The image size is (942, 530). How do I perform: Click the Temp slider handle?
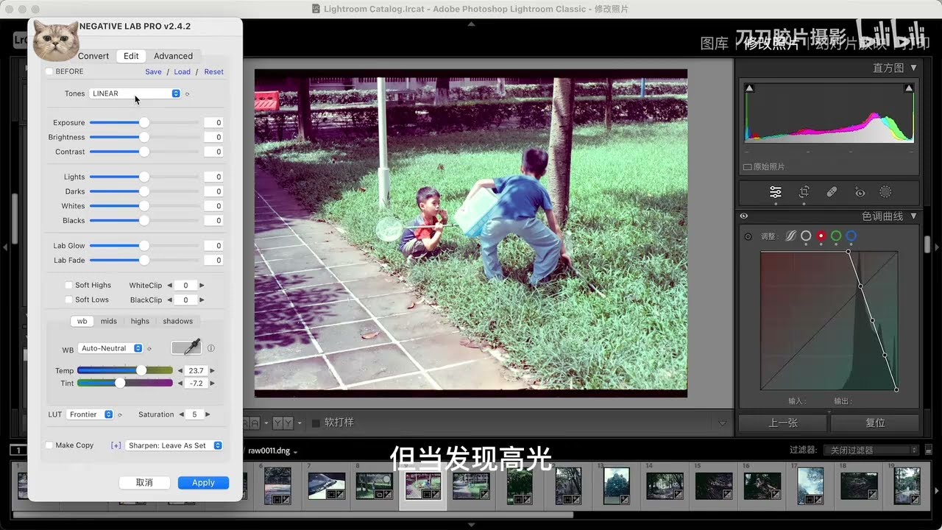coord(141,370)
